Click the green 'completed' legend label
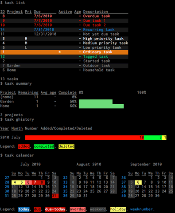Image resolution: width=175 pixels, height=213 pixels. coord(44,146)
